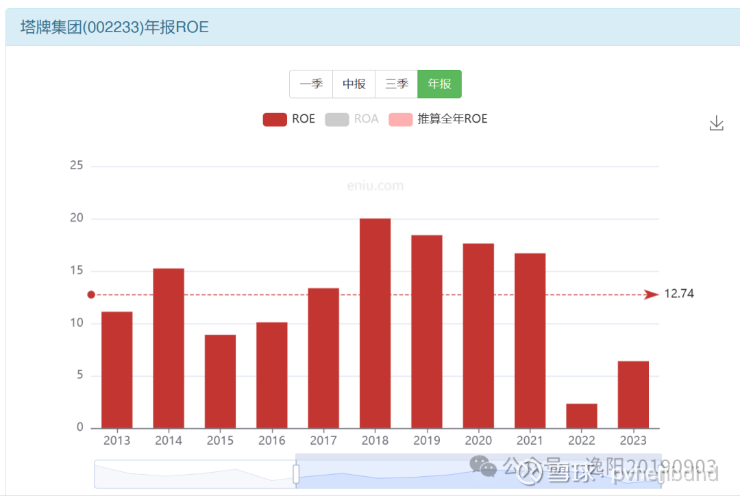Click the 2021 x-axis label

530,441
